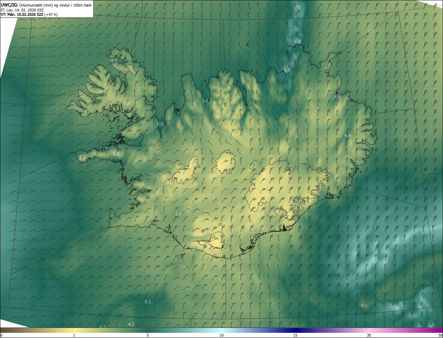Click the 3.6 value label
Image resolution: width=443 pixels, height=338 pixels.
pyautogui.click(x=178, y=214)
